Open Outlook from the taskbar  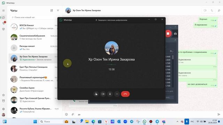click(x=119, y=122)
